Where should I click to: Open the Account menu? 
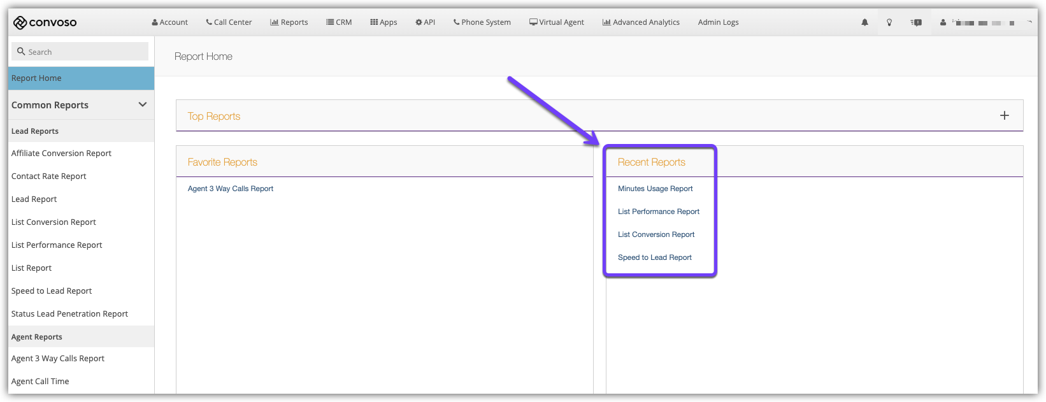tap(170, 22)
